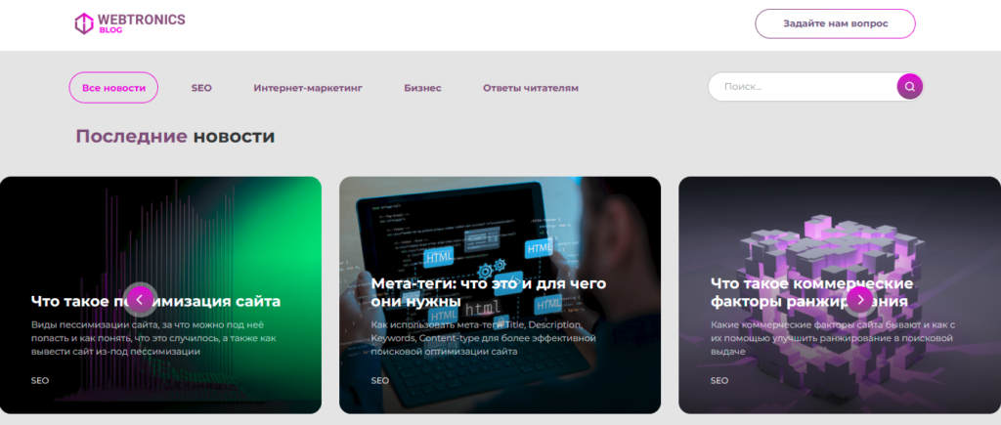Switch to the SEO category tab

[x=201, y=88]
